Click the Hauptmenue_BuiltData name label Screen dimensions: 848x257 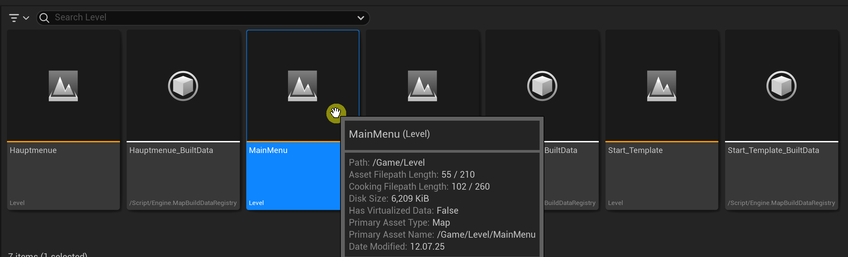(171, 150)
